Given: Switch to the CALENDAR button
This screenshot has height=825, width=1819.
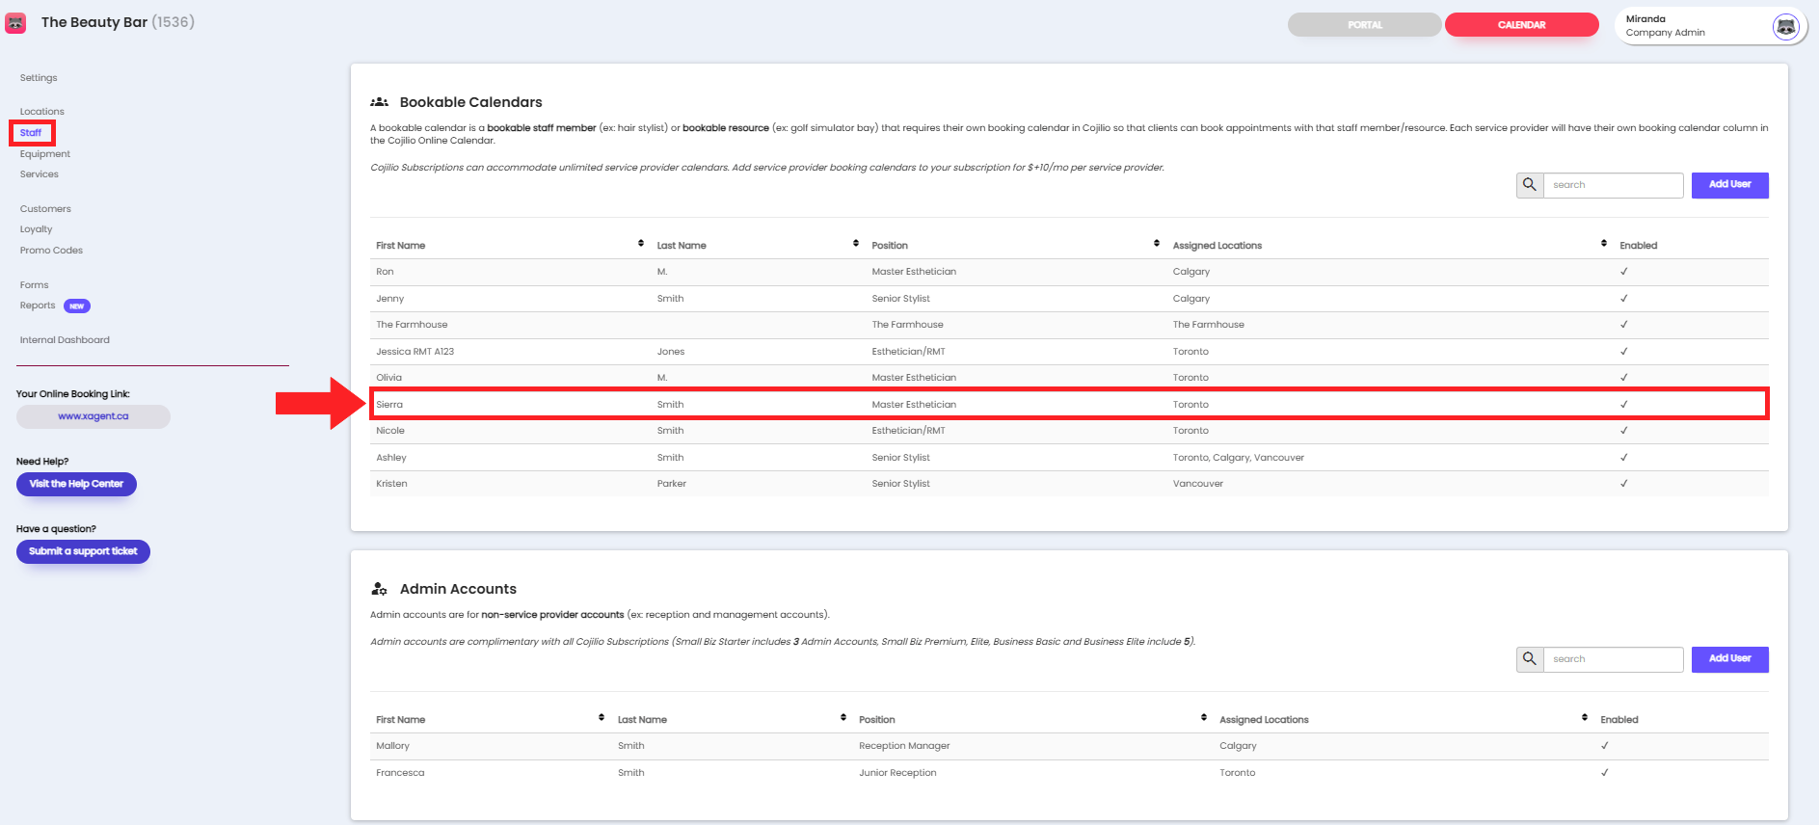Looking at the screenshot, I should pos(1522,25).
